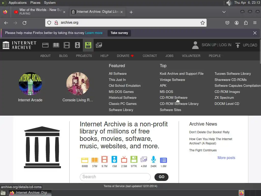Viewport: 261px width, 196px height.
Task: Click the GO search button
Action: 161,177
